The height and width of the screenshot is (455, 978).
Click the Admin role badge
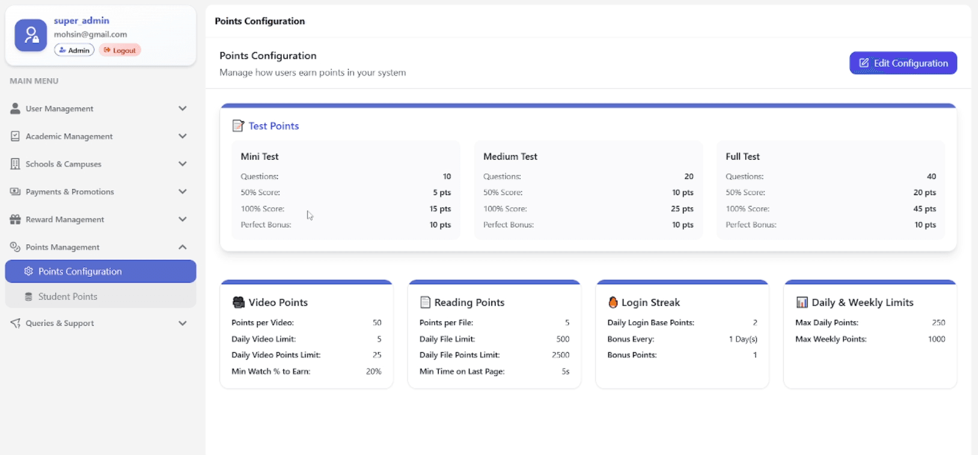[74, 50]
